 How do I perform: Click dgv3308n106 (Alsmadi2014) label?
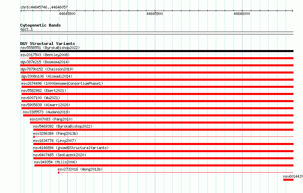pos(47,76)
